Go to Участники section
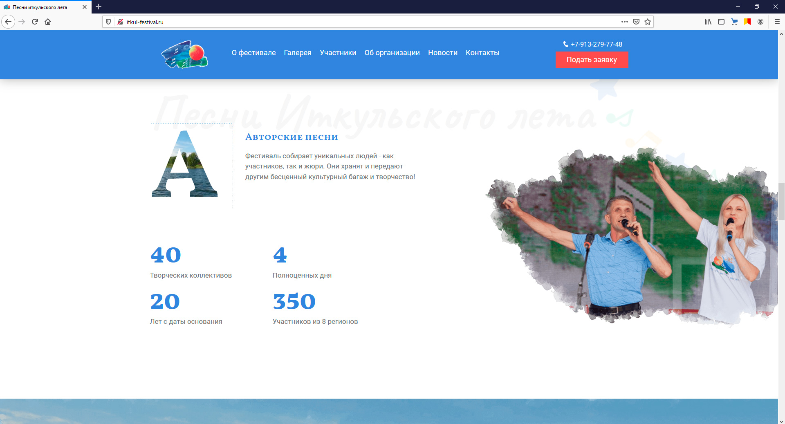Screen dimensions: 785x424 point(338,53)
